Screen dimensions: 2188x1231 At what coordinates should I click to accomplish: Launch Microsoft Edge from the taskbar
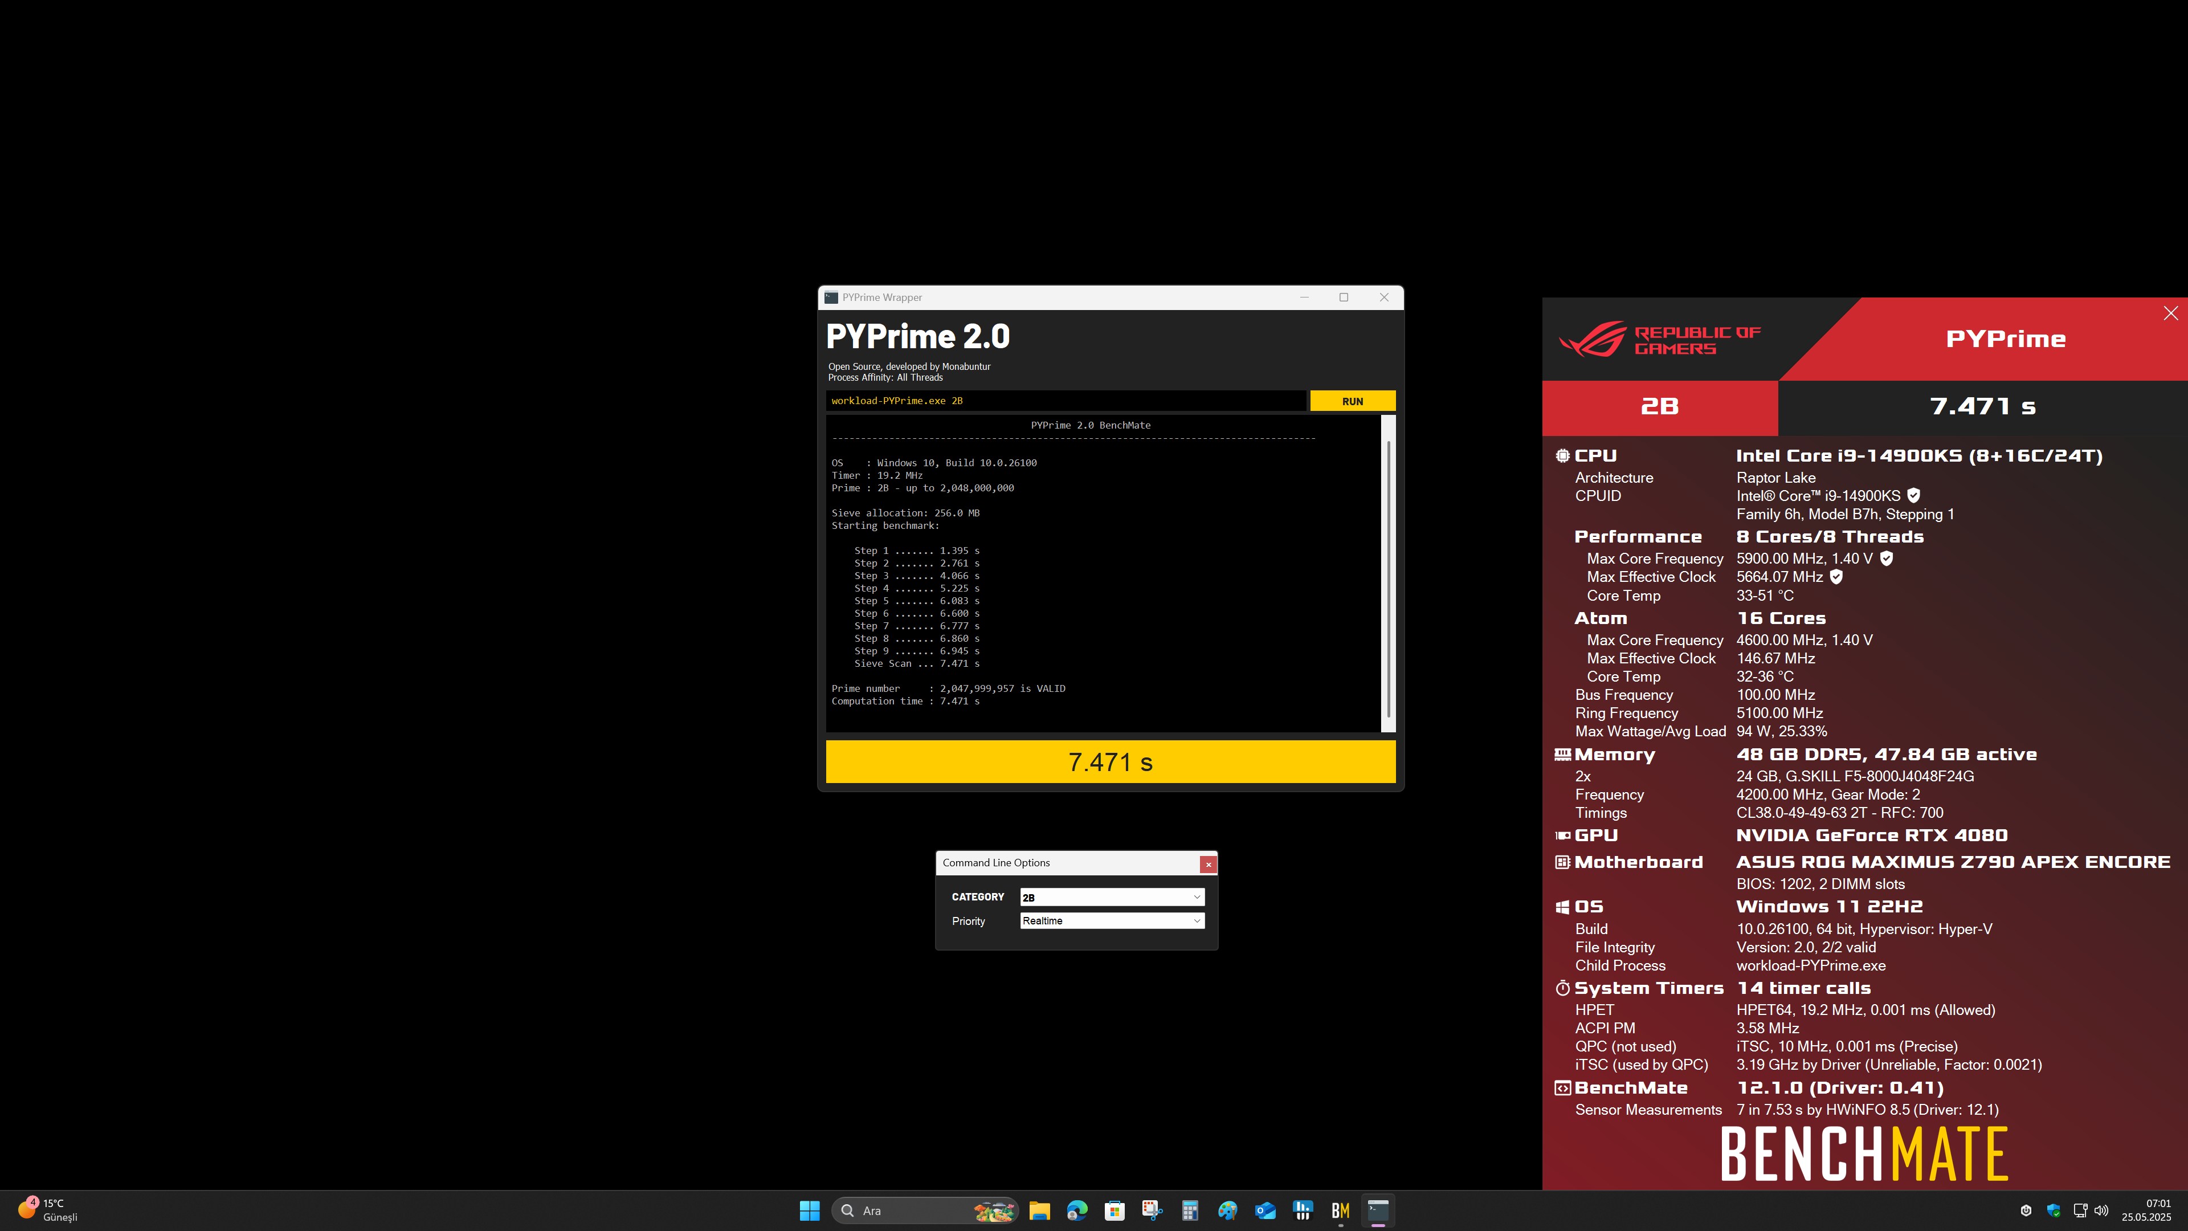click(x=1077, y=1210)
